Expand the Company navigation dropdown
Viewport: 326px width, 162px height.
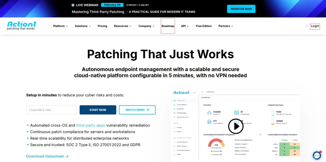click(x=146, y=26)
